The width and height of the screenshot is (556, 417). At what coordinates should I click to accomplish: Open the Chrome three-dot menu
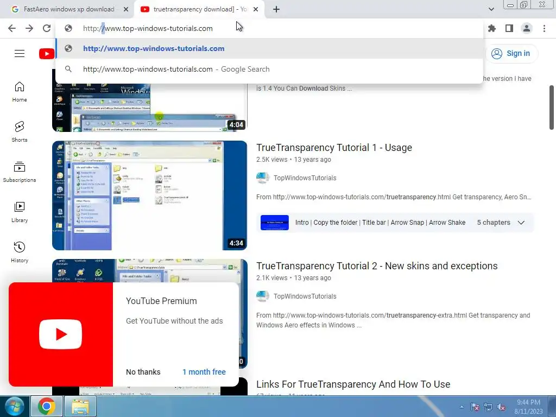[544, 28]
